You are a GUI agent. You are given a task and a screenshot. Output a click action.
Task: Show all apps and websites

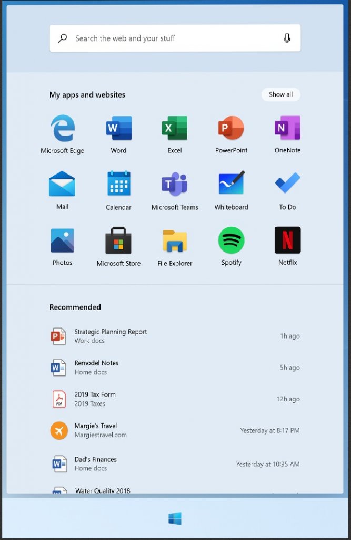coord(281,94)
